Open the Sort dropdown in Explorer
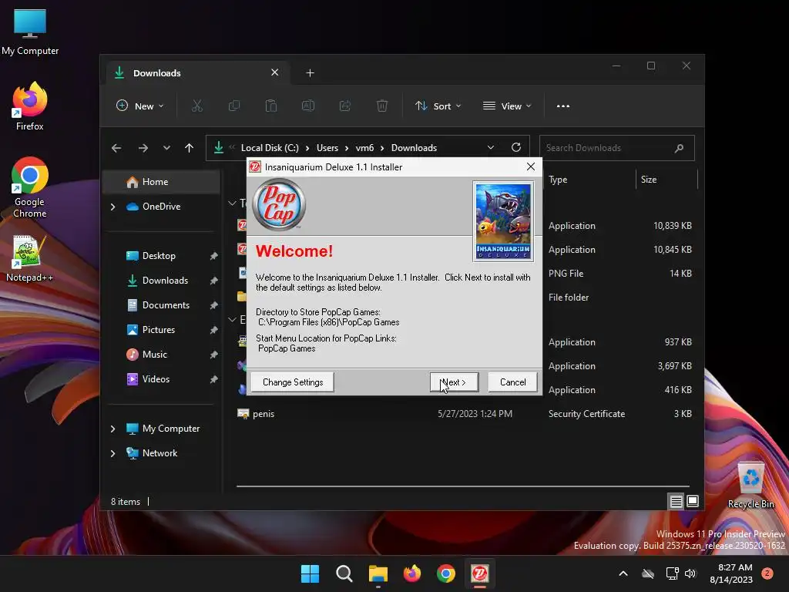The height and width of the screenshot is (592, 789). pyautogui.click(x=438, y=106)
